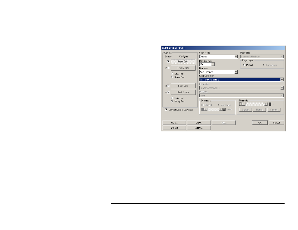Select Binary First radio below Front Binary

172,77
